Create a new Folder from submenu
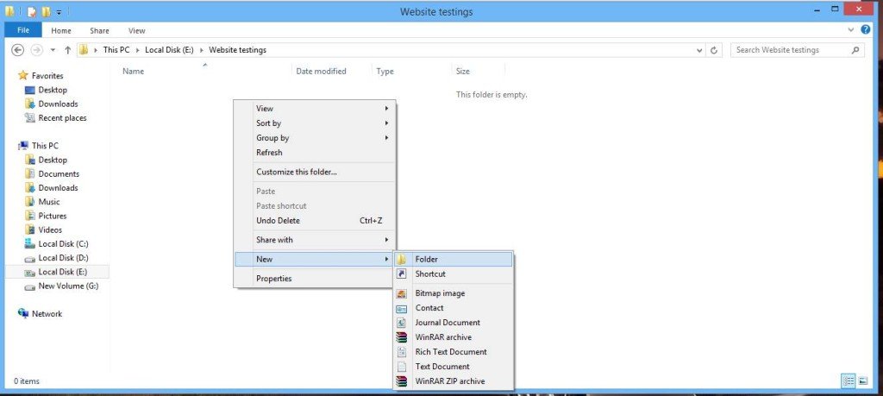This screenshot has width=883, height=396. point(454,259)
